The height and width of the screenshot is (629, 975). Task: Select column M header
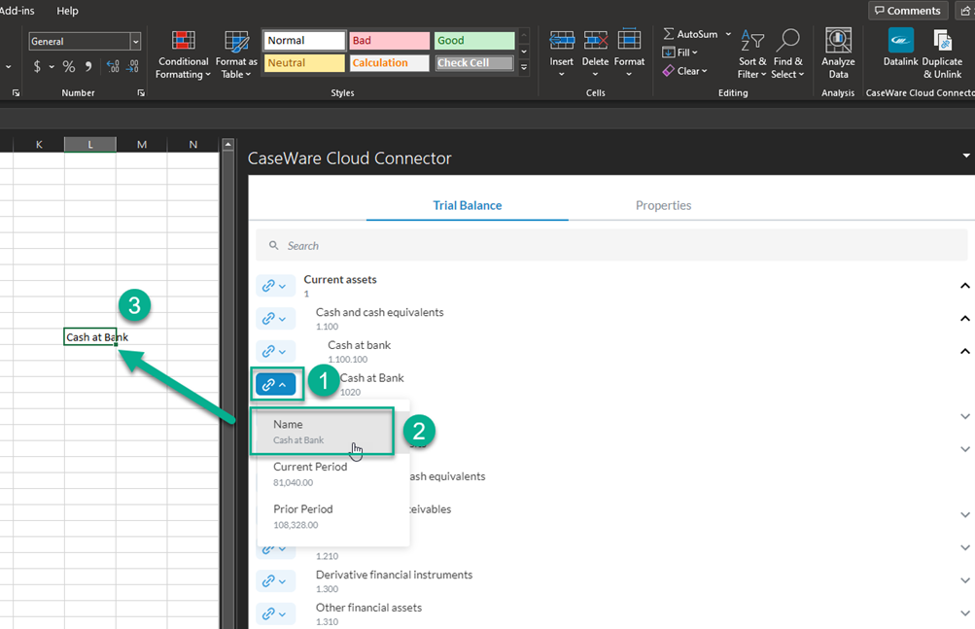click(x=142, y=144)
